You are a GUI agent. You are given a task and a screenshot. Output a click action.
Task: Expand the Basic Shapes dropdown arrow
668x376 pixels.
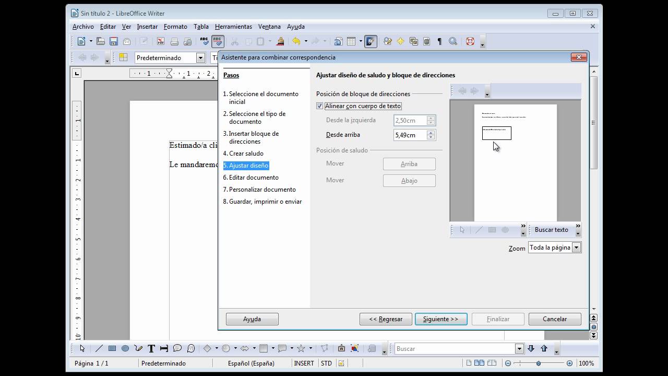click(217, 348)
